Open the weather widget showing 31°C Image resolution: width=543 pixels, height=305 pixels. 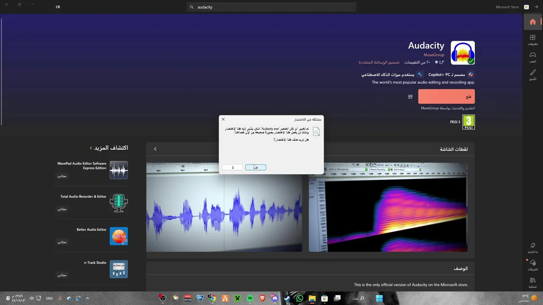tap(529, 298)
